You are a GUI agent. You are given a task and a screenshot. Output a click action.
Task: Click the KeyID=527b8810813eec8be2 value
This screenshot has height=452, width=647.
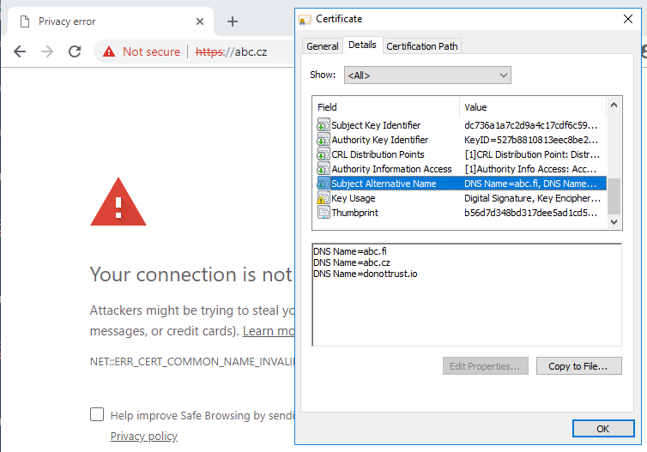click(531, 140)
